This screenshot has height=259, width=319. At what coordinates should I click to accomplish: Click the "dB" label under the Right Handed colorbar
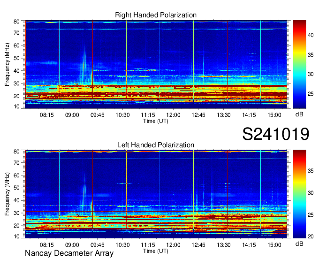pos(299,114)
